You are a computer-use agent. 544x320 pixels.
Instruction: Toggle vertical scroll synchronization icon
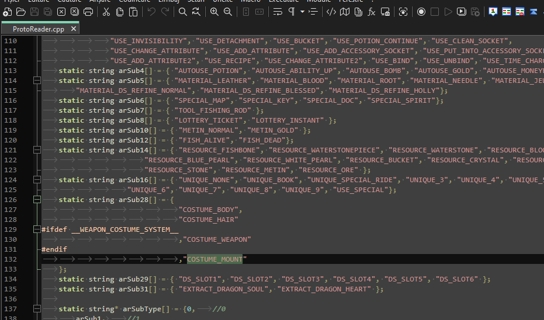click(245, 12)
